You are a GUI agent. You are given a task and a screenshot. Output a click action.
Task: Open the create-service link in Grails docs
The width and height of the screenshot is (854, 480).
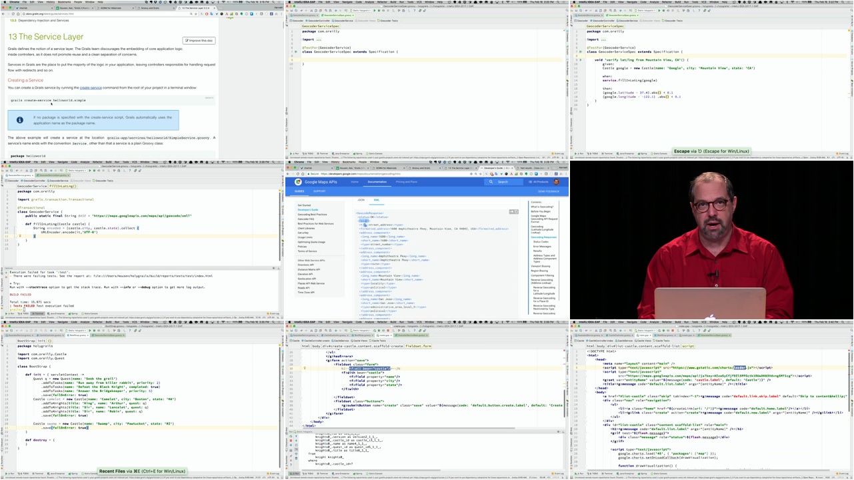coord(91,87)
